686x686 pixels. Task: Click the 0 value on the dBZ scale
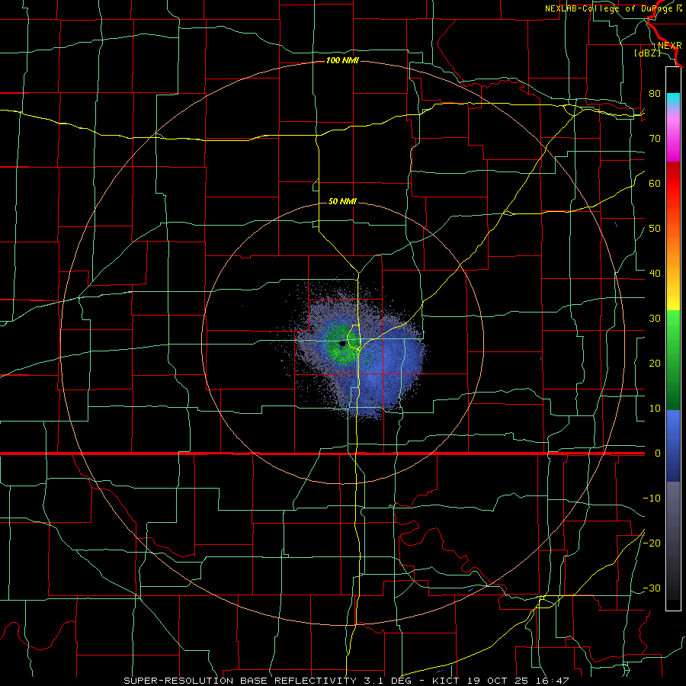coord(658,454)
